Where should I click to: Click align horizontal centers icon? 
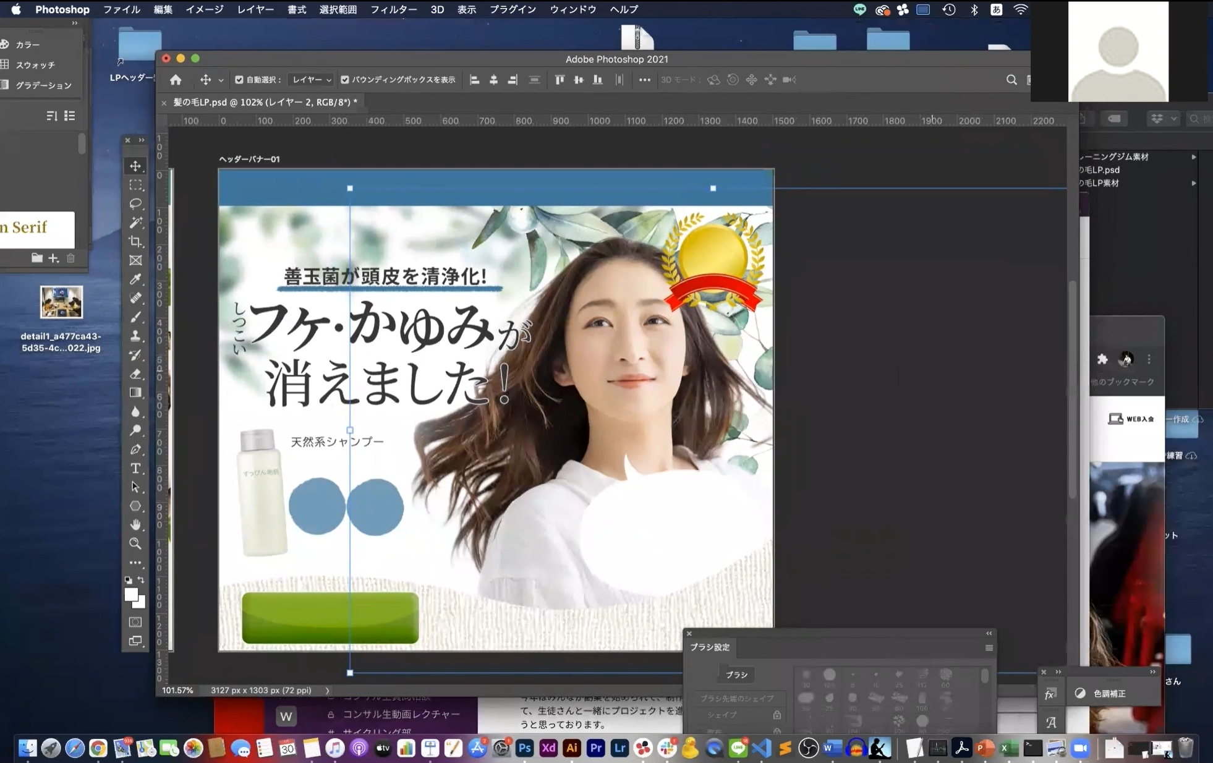point(493,80)
